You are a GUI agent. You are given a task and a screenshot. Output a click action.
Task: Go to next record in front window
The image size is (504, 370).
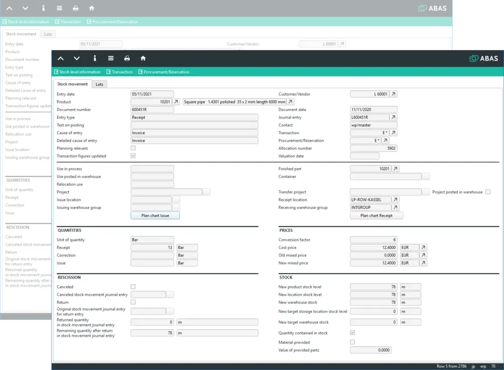pos(77,58)
